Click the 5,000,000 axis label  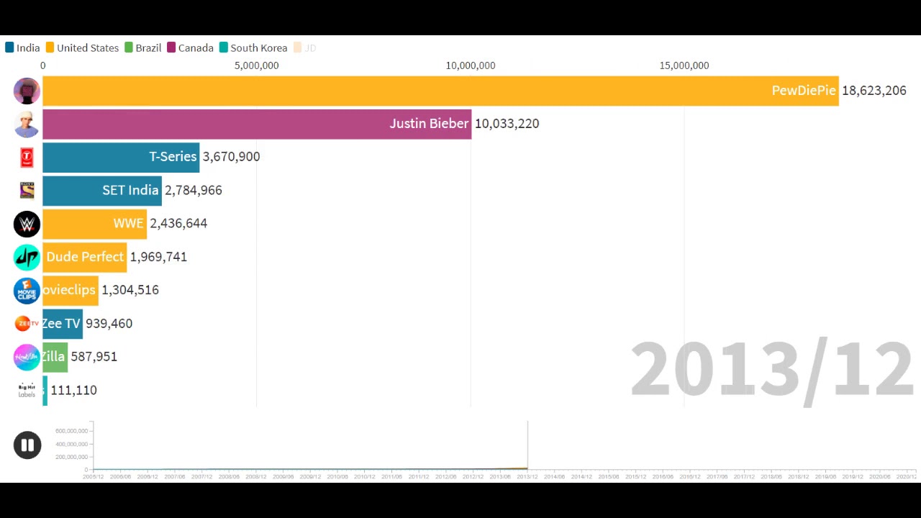257,65
